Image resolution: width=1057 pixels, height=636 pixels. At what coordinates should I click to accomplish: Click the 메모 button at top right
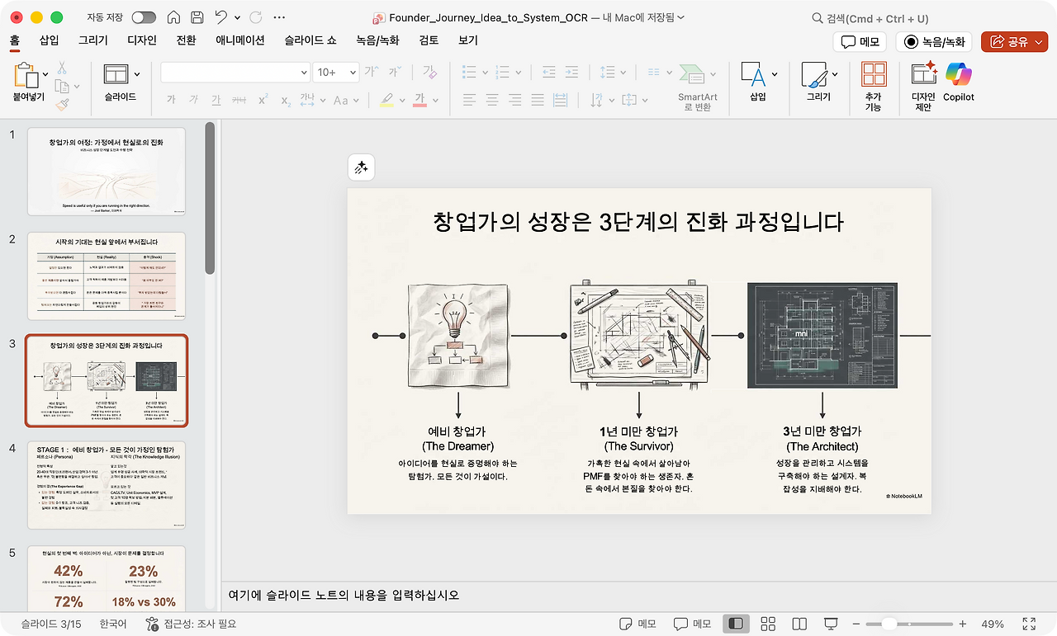[859, 42]
